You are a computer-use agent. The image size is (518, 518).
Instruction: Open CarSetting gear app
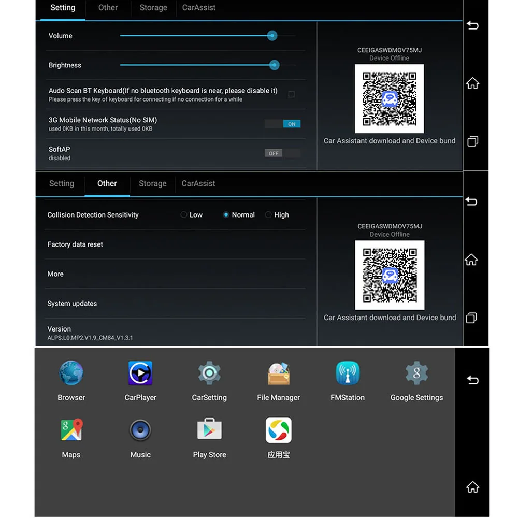(x=209, y=380)
